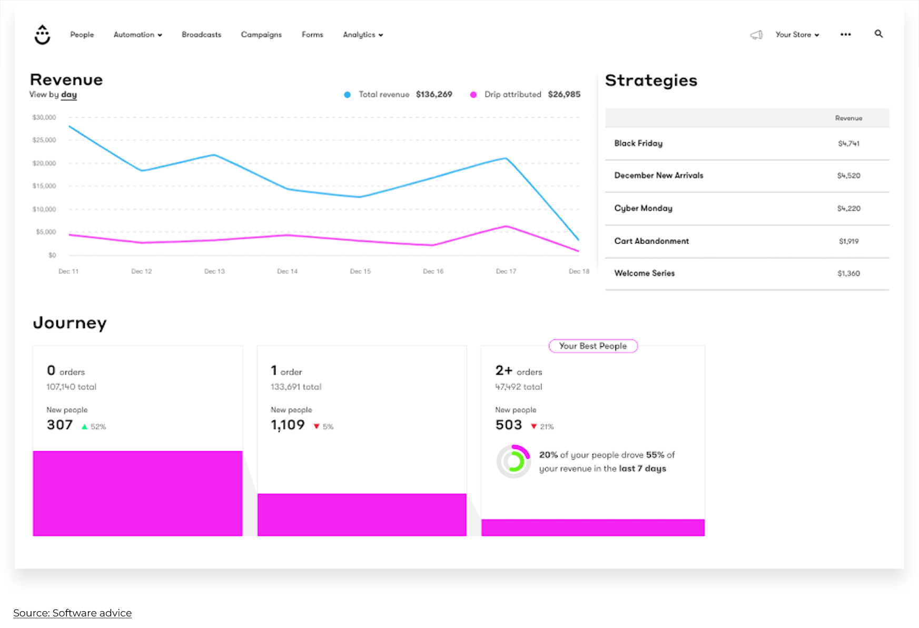
Task: Open the megaphone announcements icon
Action: tap(757, 34)
